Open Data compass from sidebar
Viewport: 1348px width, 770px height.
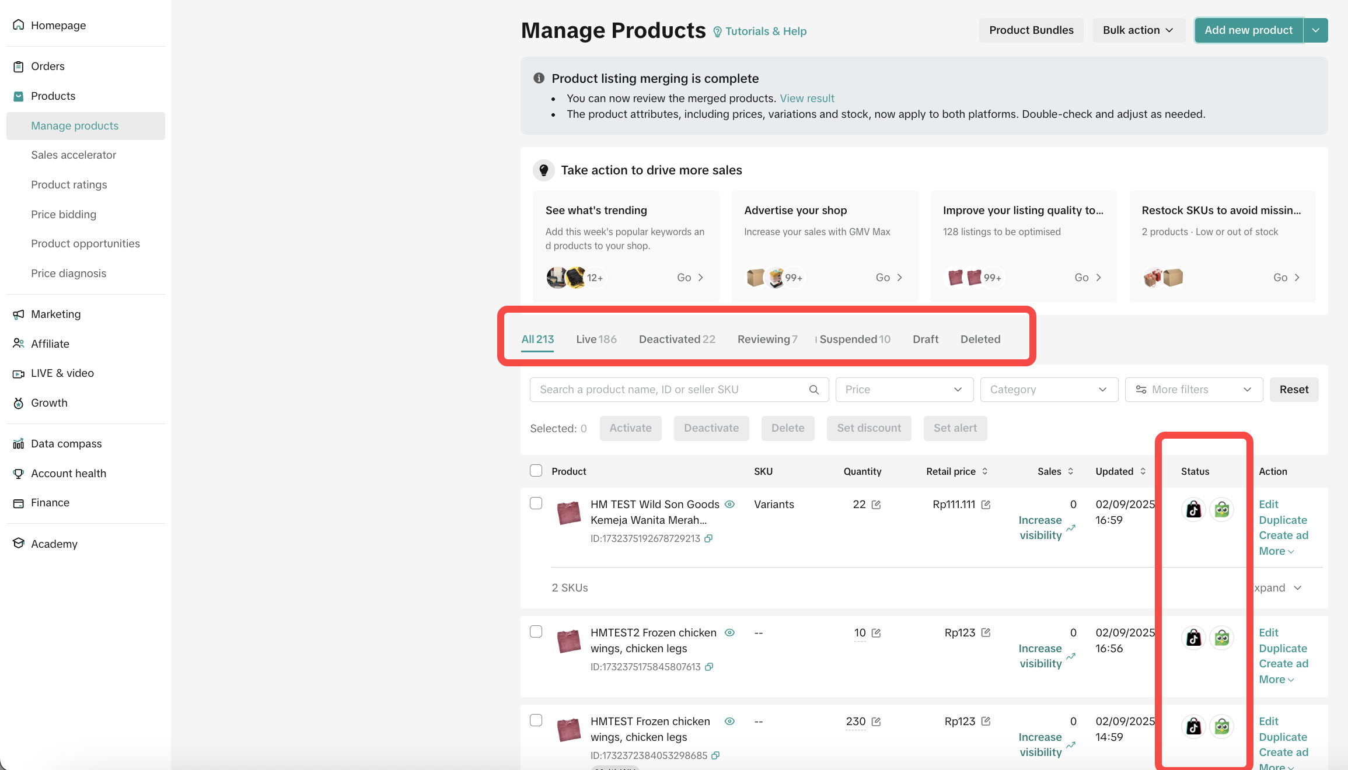pyautogui.click(x=66, y=444)
